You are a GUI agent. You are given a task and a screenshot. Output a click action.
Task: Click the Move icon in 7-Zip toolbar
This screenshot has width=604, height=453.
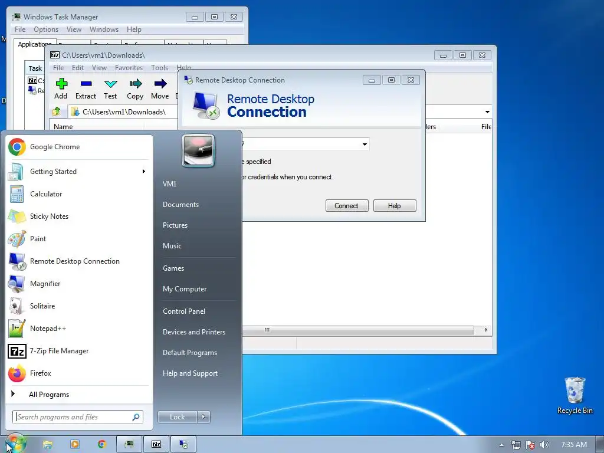point(160,89)
